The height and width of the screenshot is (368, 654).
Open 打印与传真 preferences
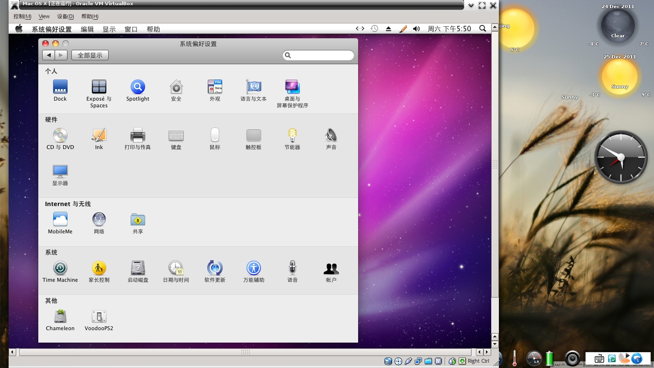(138, 139)
